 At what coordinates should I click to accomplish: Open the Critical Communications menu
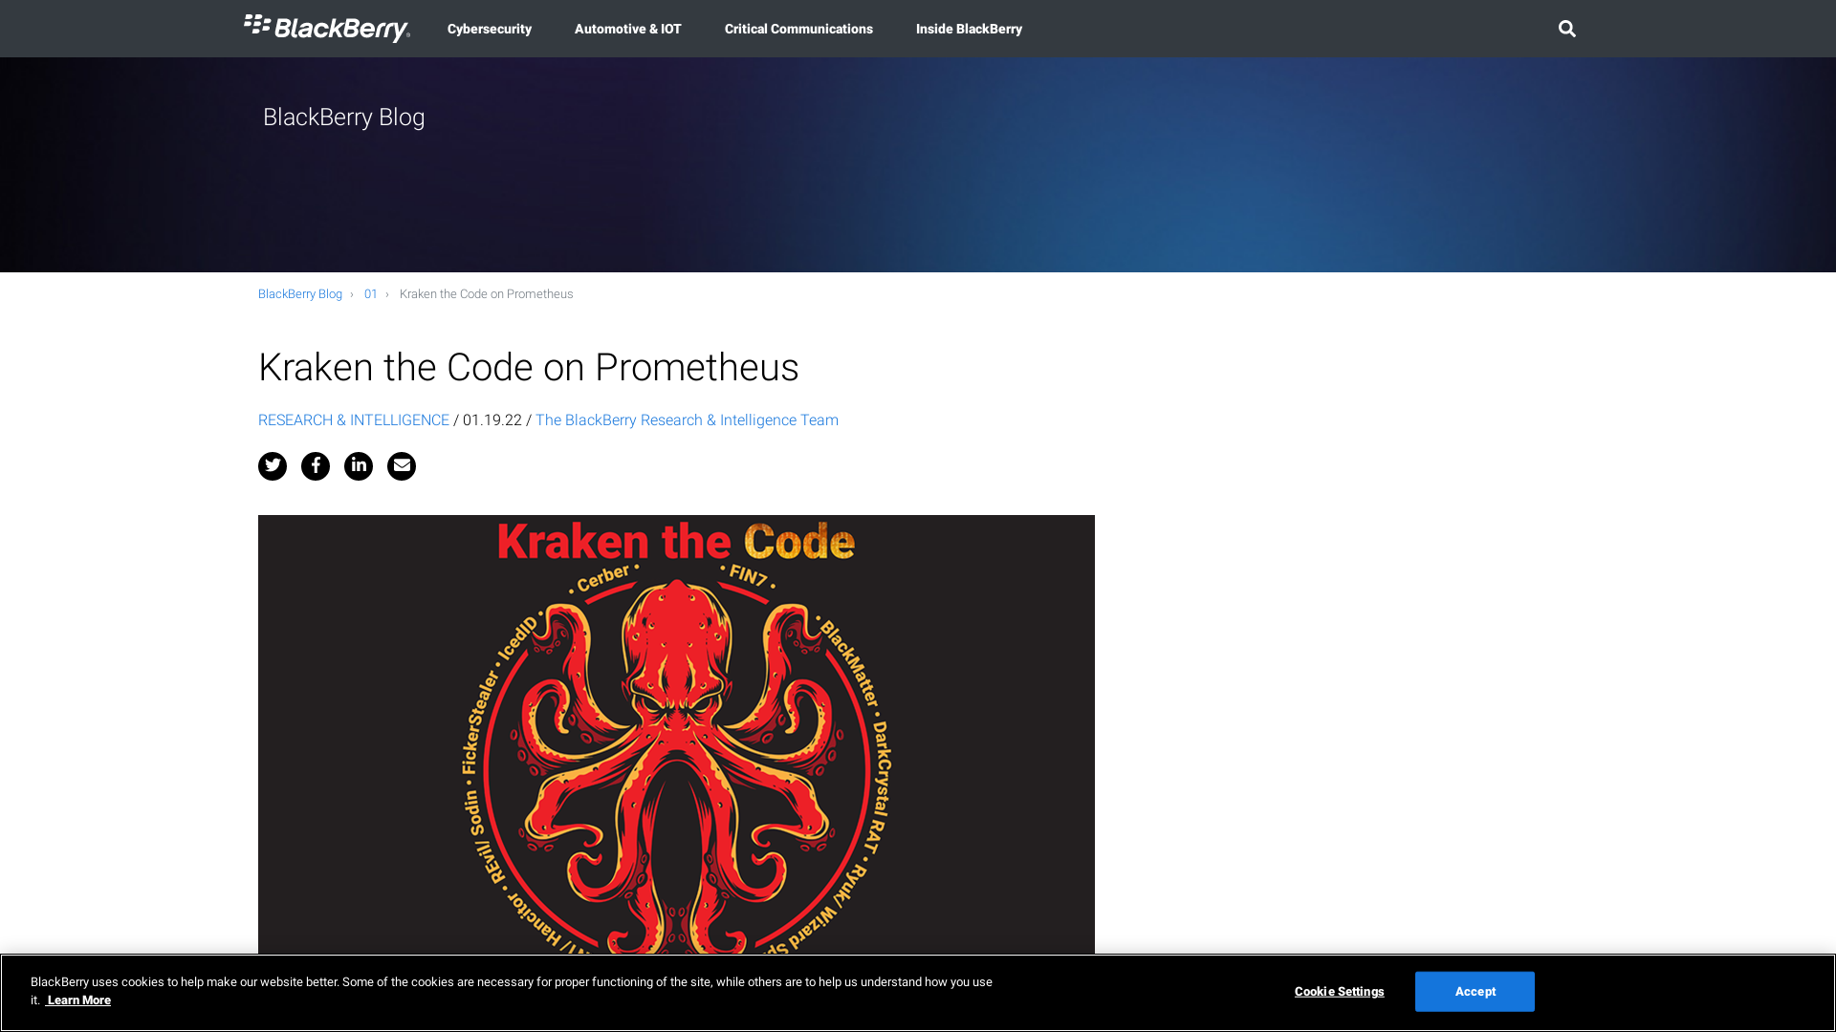click(x=798, y=29)
